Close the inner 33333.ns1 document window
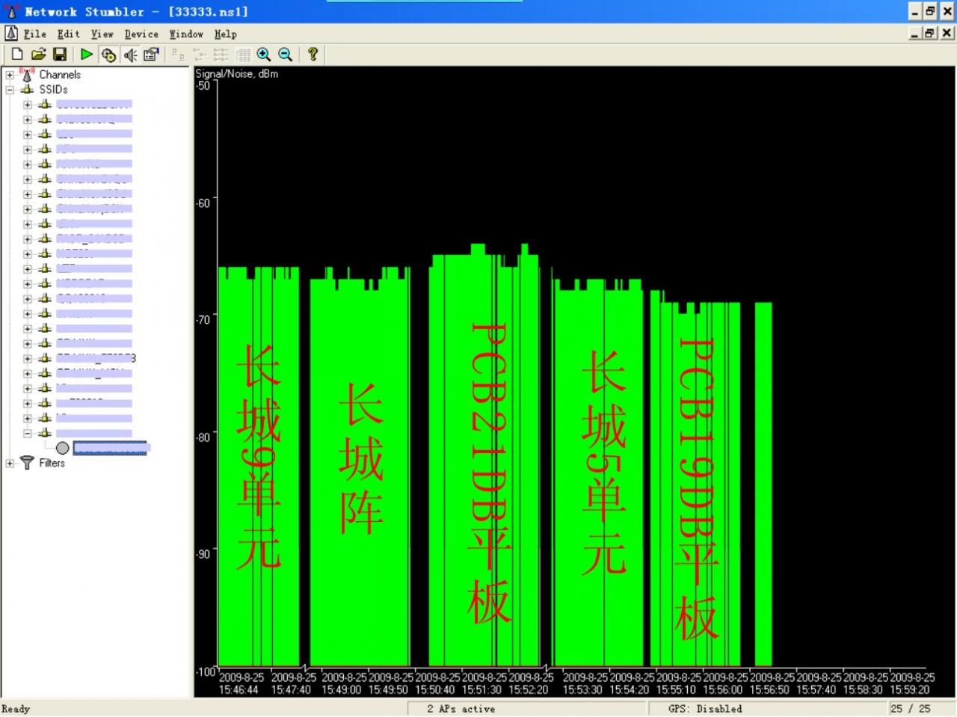The width and height of the screenshot is (957, 717). 947,33
